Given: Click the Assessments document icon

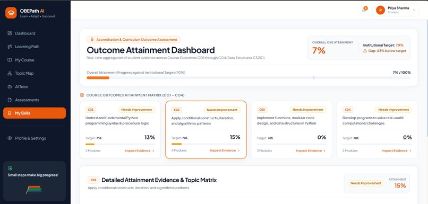Looking at the screenshot, I should [x=10, y=100].
